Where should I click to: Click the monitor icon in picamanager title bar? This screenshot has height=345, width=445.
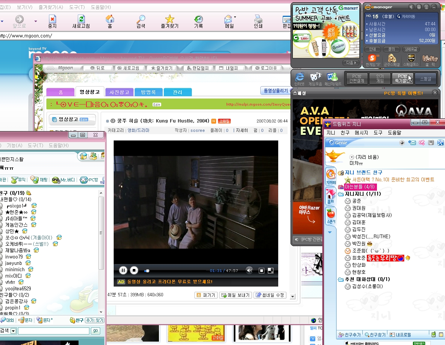tap(426, 7)
